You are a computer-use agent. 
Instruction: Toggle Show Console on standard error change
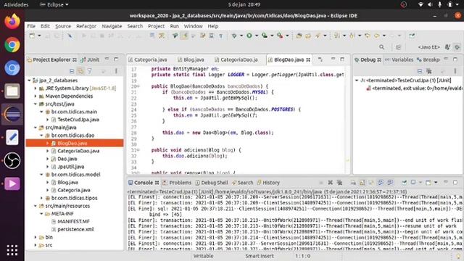(390, 183)
